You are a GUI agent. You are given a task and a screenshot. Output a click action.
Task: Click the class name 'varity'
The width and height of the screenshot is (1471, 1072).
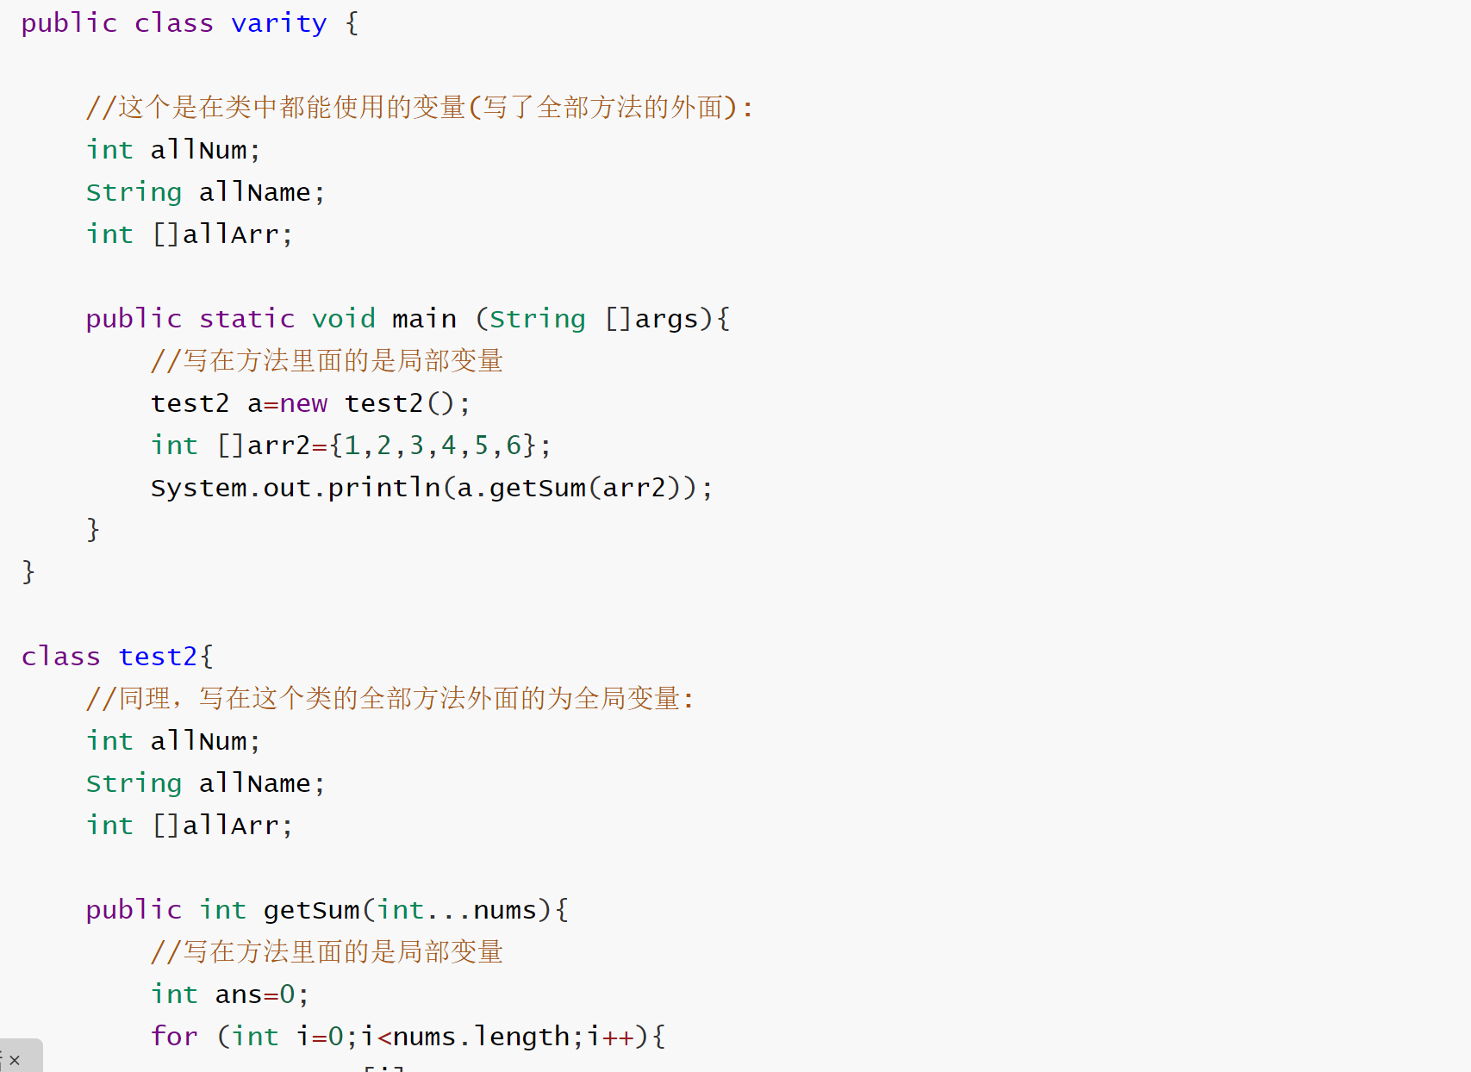coord(278,23)
